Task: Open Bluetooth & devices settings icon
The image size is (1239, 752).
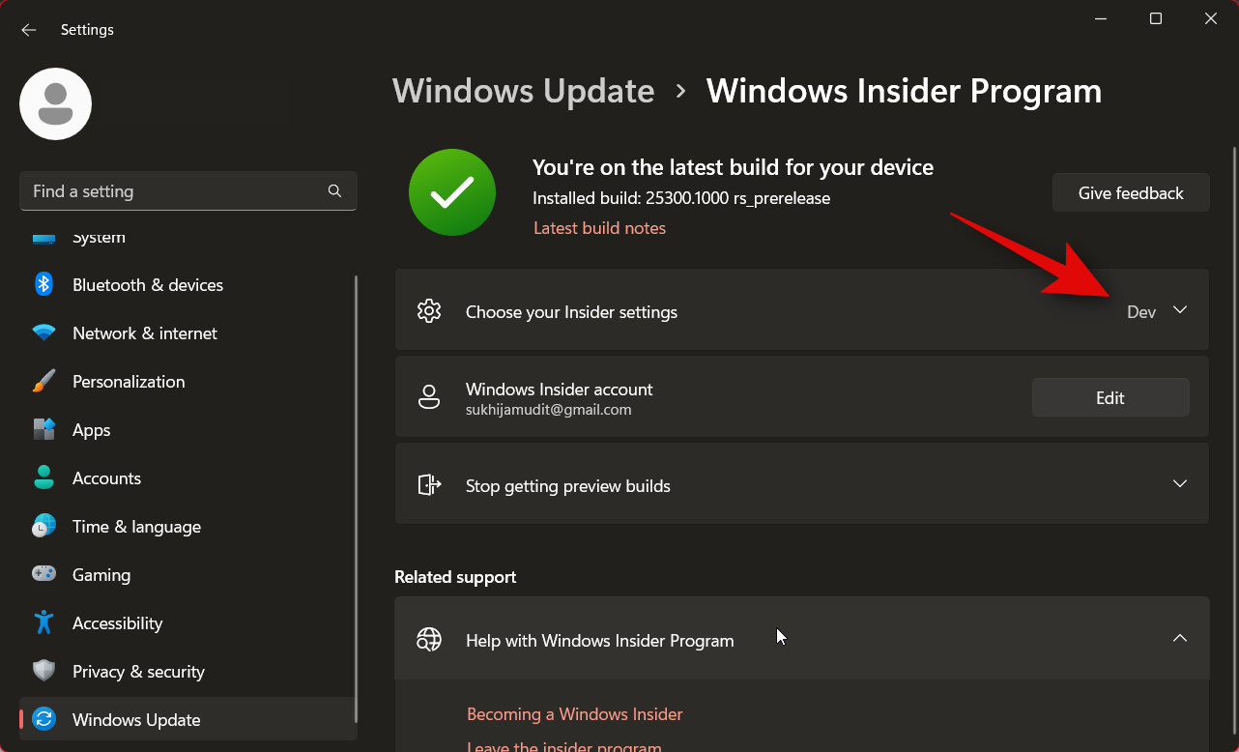Action: point(43,284)
